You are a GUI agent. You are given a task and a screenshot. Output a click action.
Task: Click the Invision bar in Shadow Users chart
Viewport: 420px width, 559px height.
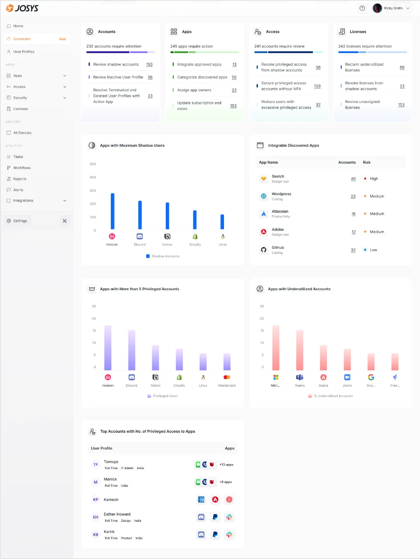pos(112,211)
